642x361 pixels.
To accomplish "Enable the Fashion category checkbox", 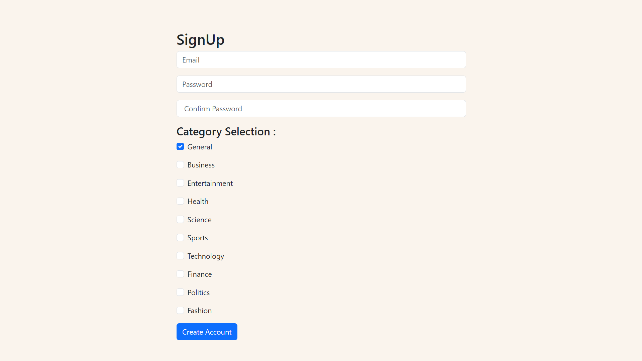I will [x=180, y=310].
